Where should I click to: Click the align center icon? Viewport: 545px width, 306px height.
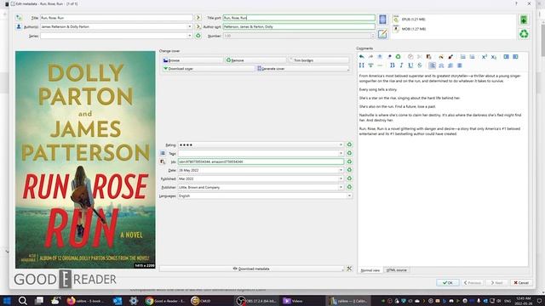441,65
